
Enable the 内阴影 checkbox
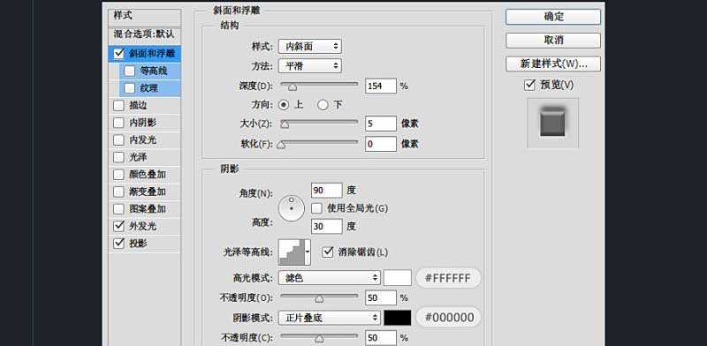118,123
